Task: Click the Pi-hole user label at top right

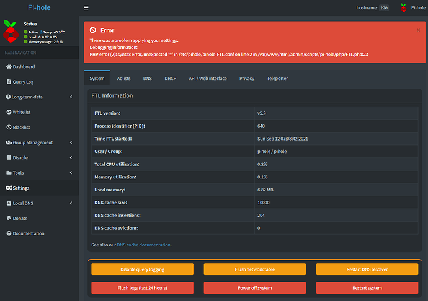Action: coord(418,7)
